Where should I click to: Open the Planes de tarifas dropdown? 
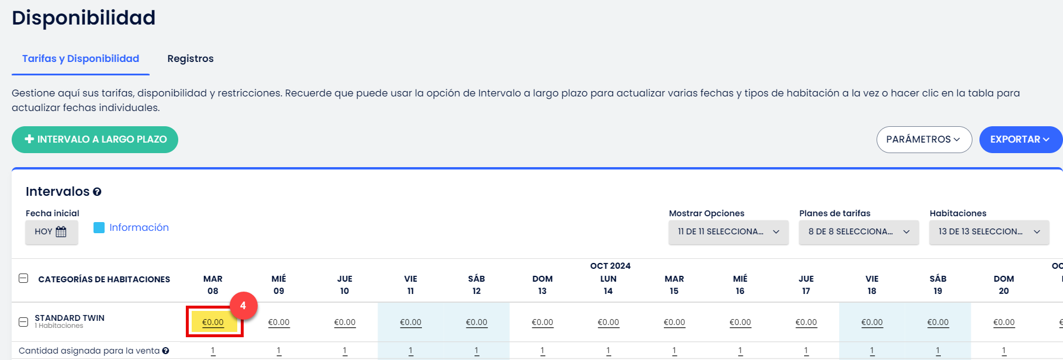(858, 231)
